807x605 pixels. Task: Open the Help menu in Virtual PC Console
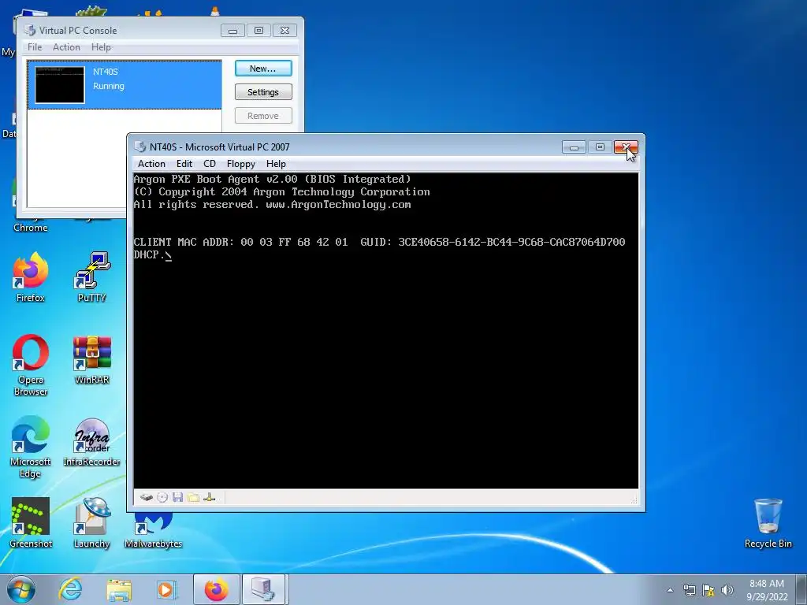101,46
